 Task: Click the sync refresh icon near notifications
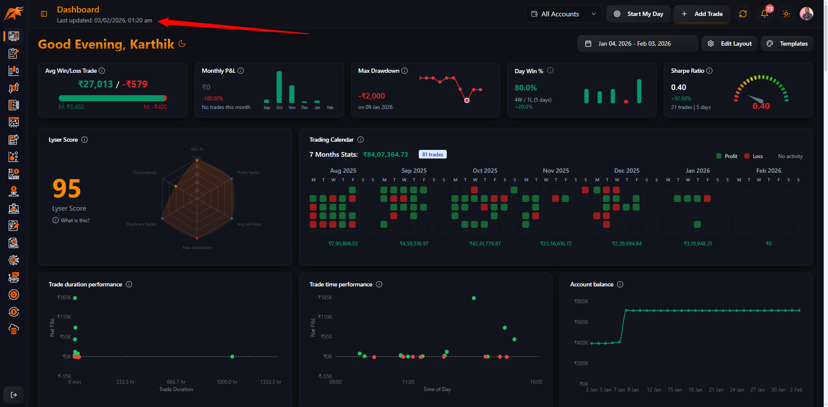coord(743,14)
